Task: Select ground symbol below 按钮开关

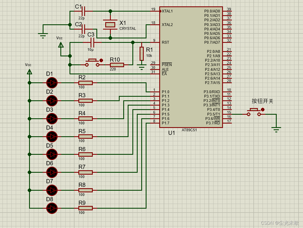Action: pos(276,129)
